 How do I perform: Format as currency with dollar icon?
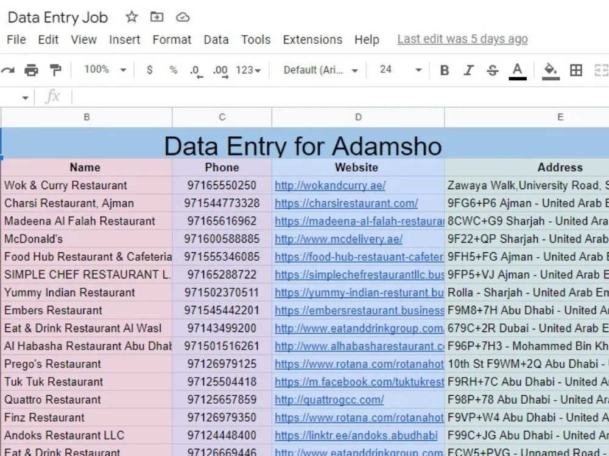(150, 70)
